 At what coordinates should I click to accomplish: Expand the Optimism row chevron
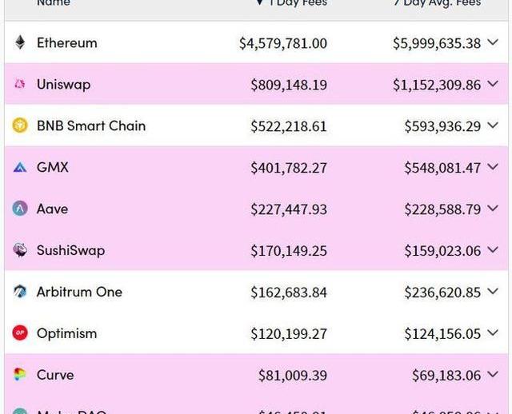pos(493,334)
